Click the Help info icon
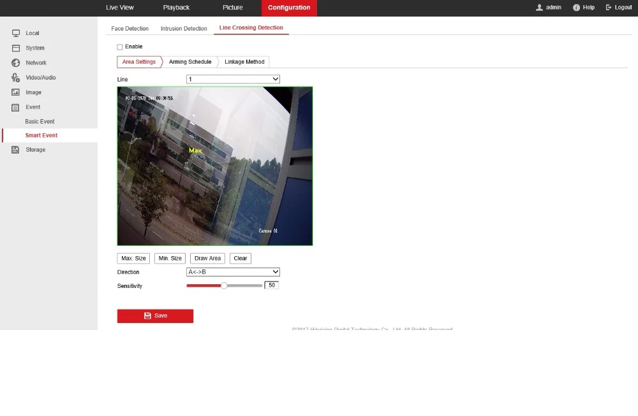Viewport: 638px width, 416px height. pos(576,7)
